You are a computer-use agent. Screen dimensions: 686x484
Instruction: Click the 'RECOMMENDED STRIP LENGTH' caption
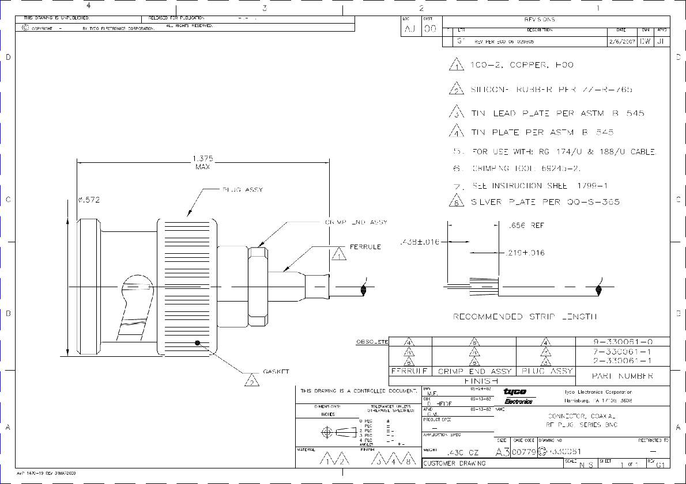pyautogui.click(x=525, y=317)
